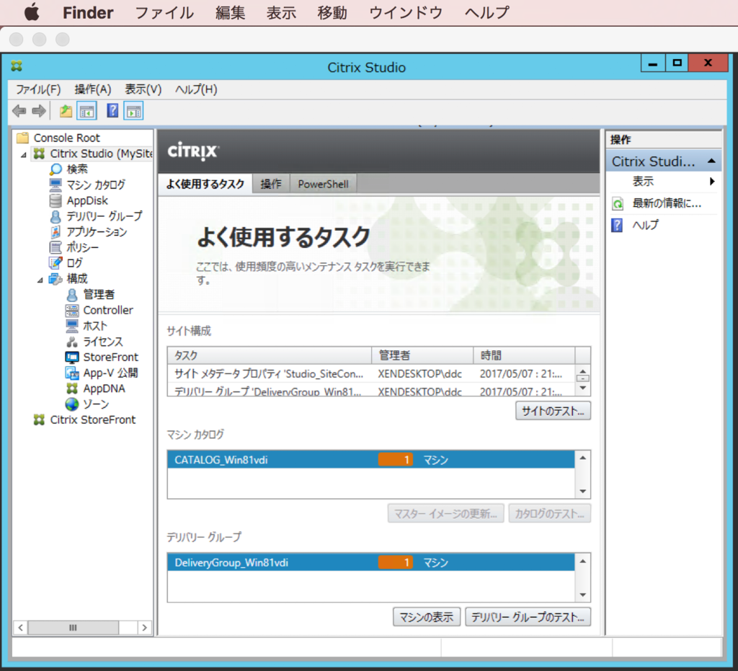Open ライセンス node in tree

pos(102,341)
